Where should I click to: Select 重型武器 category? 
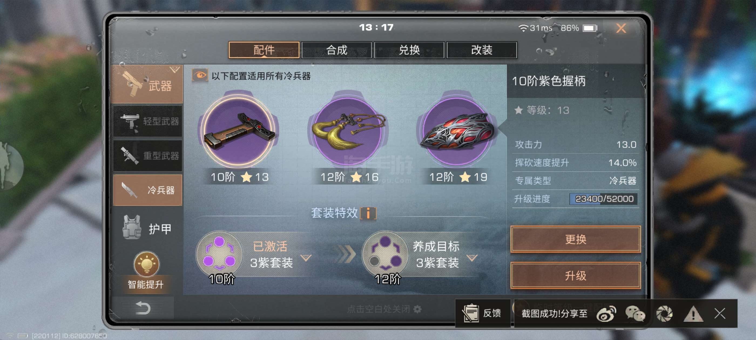click(148, 155)
